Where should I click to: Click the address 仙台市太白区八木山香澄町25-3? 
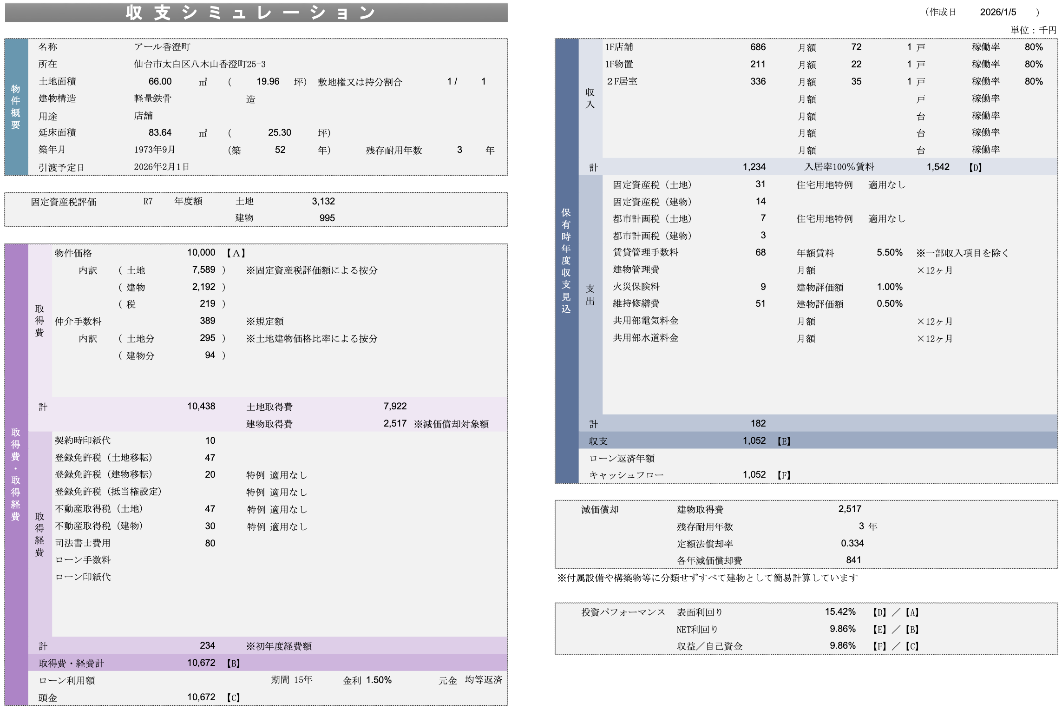tap(200, 64)
